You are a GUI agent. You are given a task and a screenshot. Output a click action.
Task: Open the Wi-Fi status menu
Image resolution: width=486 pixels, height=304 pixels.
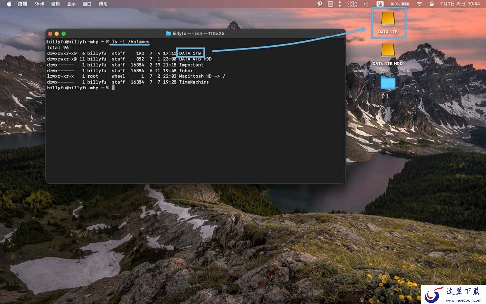tap(419, 4)
